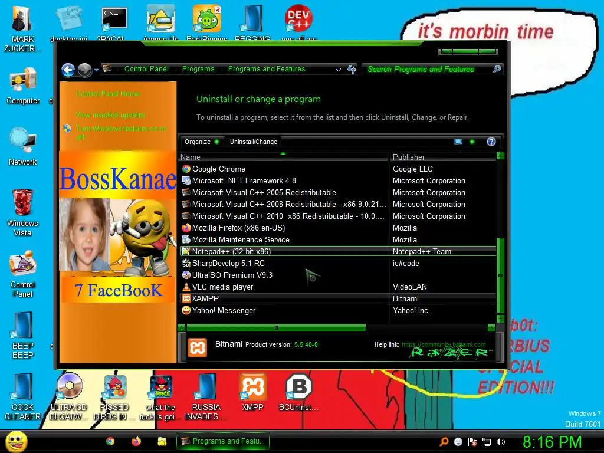Sort by Publisher column header
The height and width of the screenshot is (453, 604).
pos(443,157)
